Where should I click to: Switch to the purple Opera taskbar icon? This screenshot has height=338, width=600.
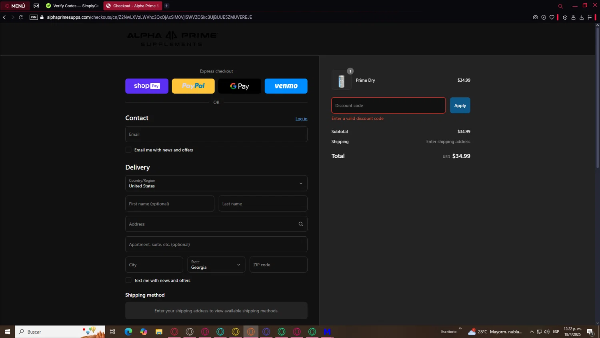tap(266, 332)
